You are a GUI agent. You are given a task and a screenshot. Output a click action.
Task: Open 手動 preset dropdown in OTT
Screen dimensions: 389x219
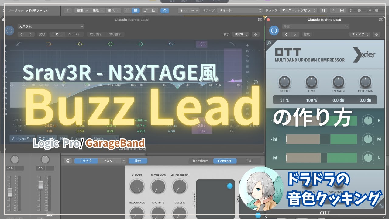tap(315, 26)
